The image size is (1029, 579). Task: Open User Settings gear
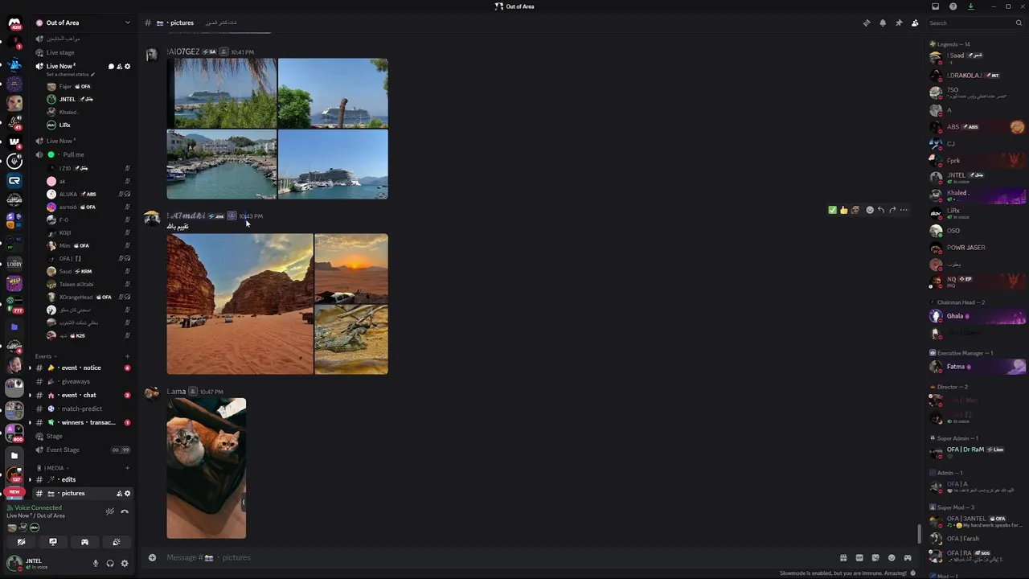125,564
